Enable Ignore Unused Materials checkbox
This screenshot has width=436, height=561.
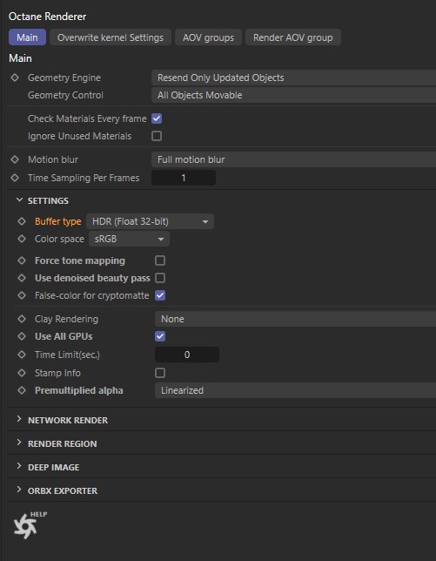click(x=157, y=136)
